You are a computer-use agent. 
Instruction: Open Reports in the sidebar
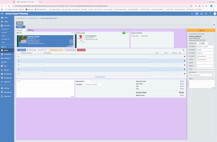7,70
